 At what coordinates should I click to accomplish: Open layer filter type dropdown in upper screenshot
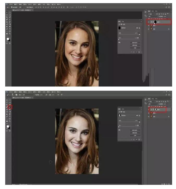(151, 14)
